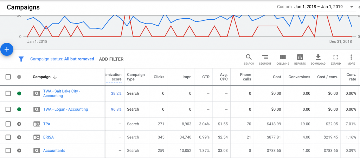
Task: Click ADD FILTER
Action: click(x=111, y=59)
